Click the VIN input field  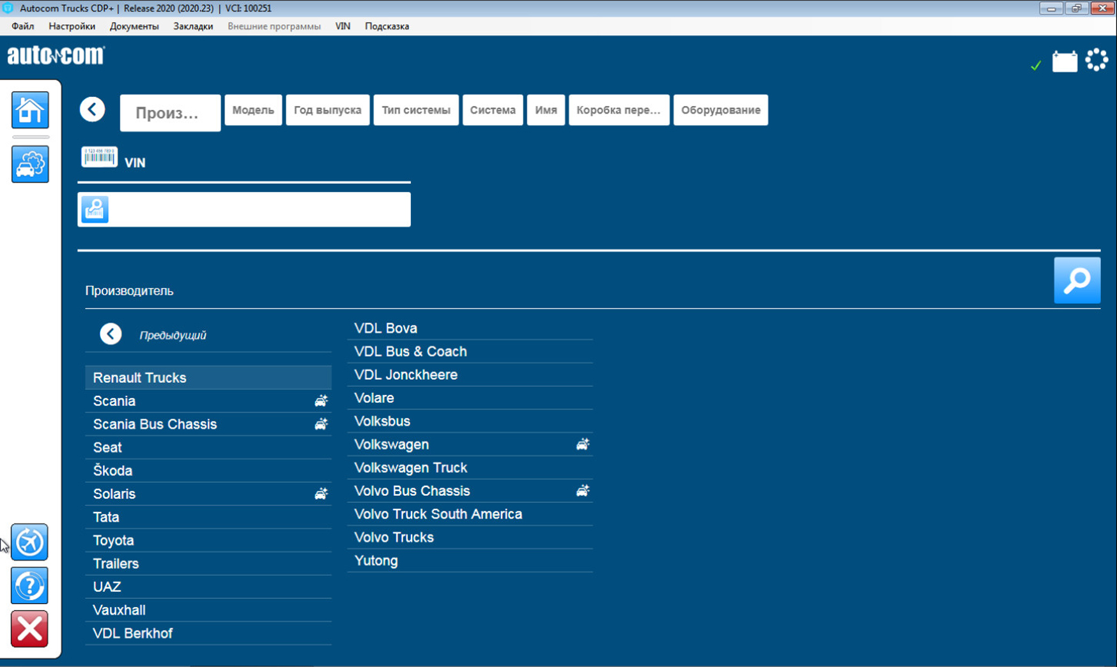pyautogui.click(x=259, y=209)
